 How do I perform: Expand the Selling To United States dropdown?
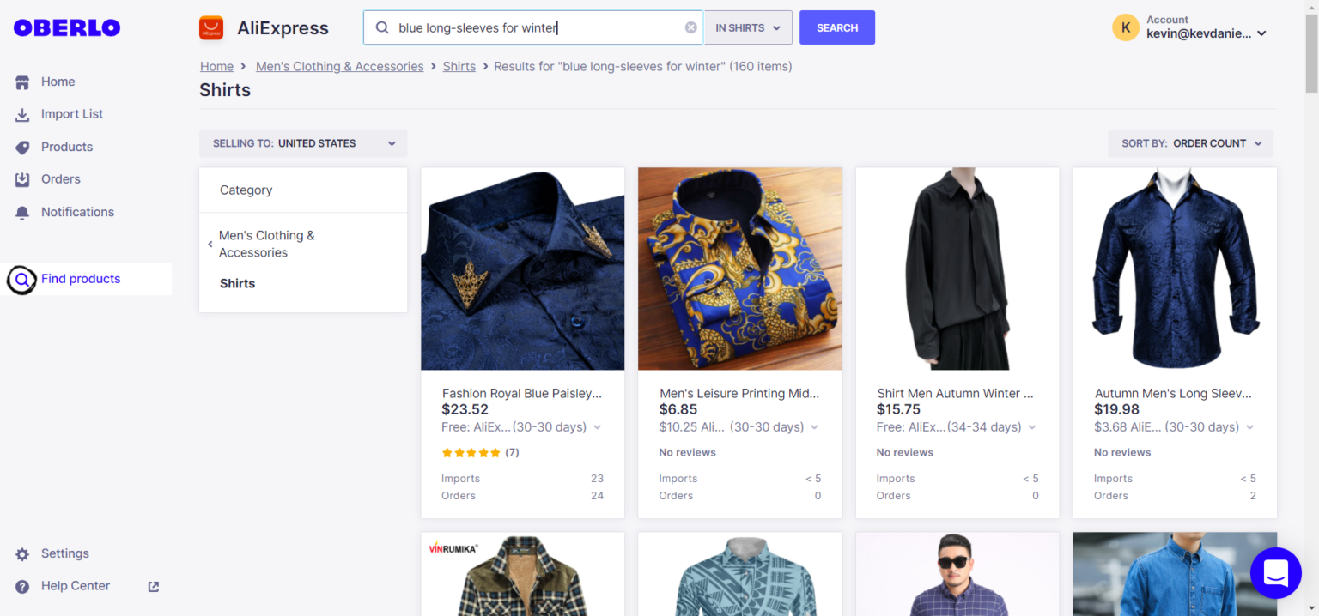pyautogui.click(x=303, y=144)
